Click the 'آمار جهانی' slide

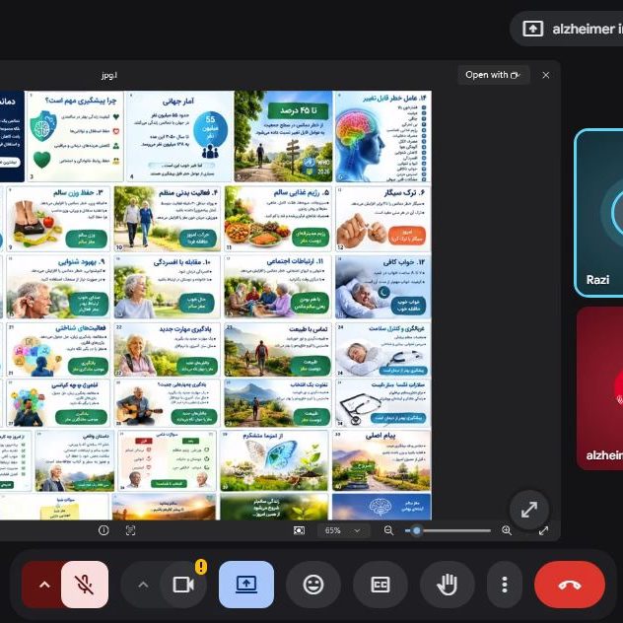[178, 136]
